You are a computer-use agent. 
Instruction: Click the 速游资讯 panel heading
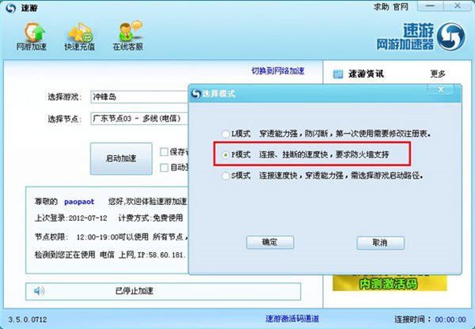click(x=366, y=74)
